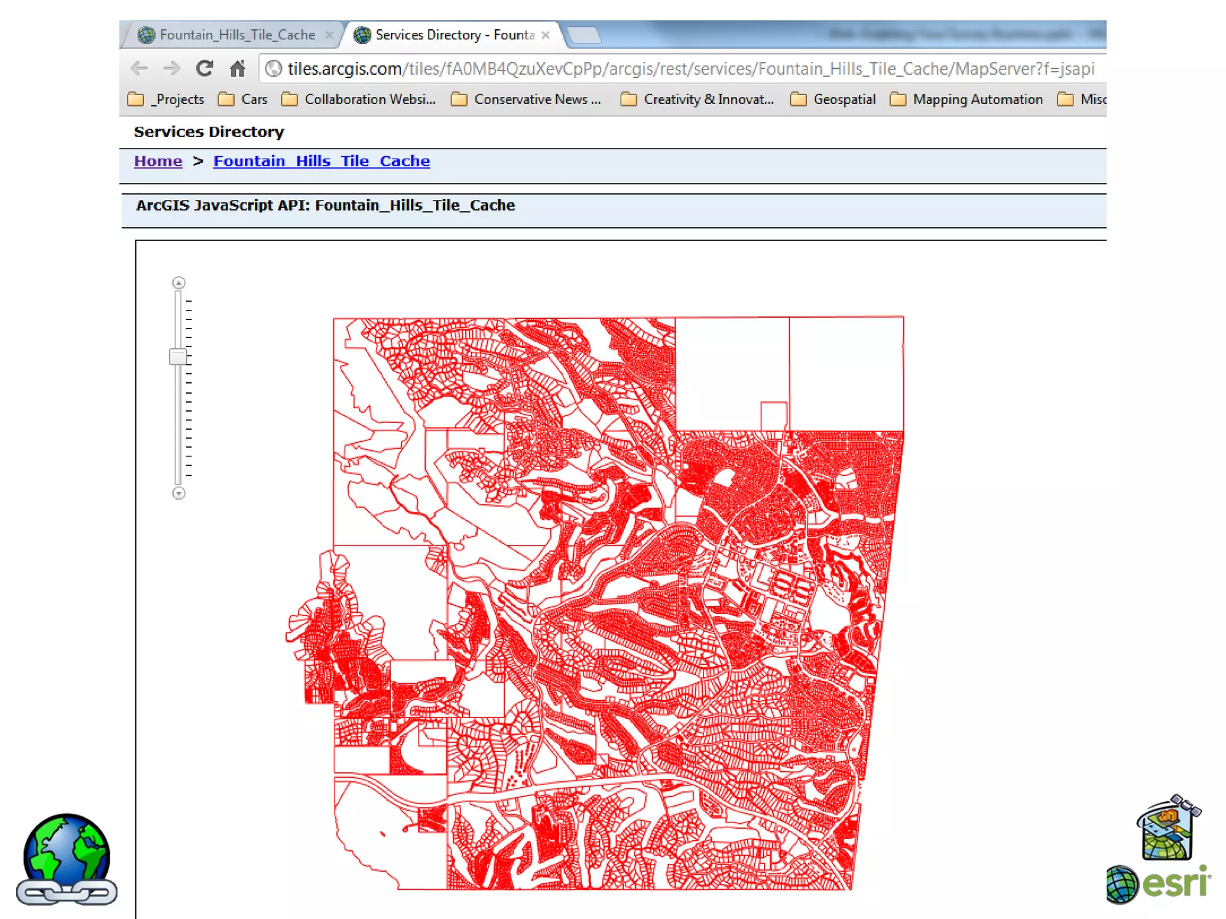Click the browser back arrow button
The width and height of the screenshot is (1226, 919).
pyautogui.click(x=139, y=69)
